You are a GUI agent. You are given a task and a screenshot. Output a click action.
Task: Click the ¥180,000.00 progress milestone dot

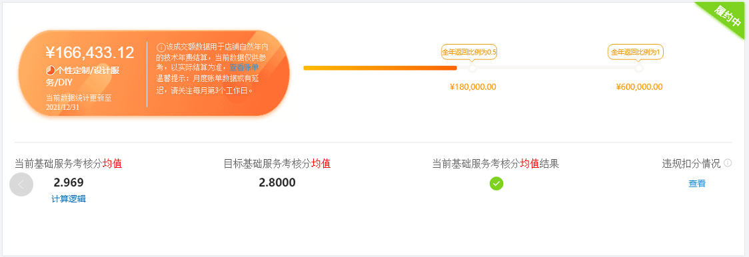pyautogui.click(x=472, y=69)
